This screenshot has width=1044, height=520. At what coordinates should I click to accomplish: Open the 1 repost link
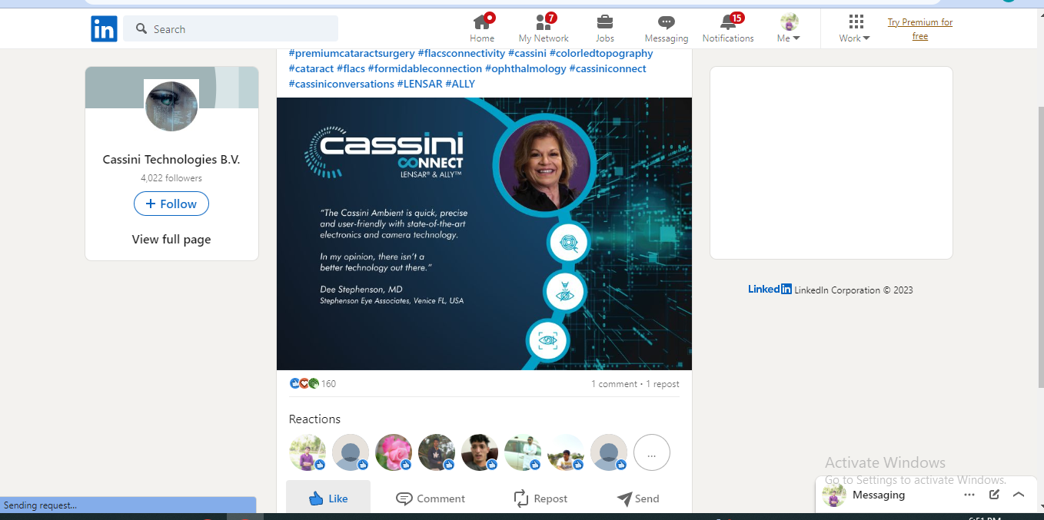point(663,384)
